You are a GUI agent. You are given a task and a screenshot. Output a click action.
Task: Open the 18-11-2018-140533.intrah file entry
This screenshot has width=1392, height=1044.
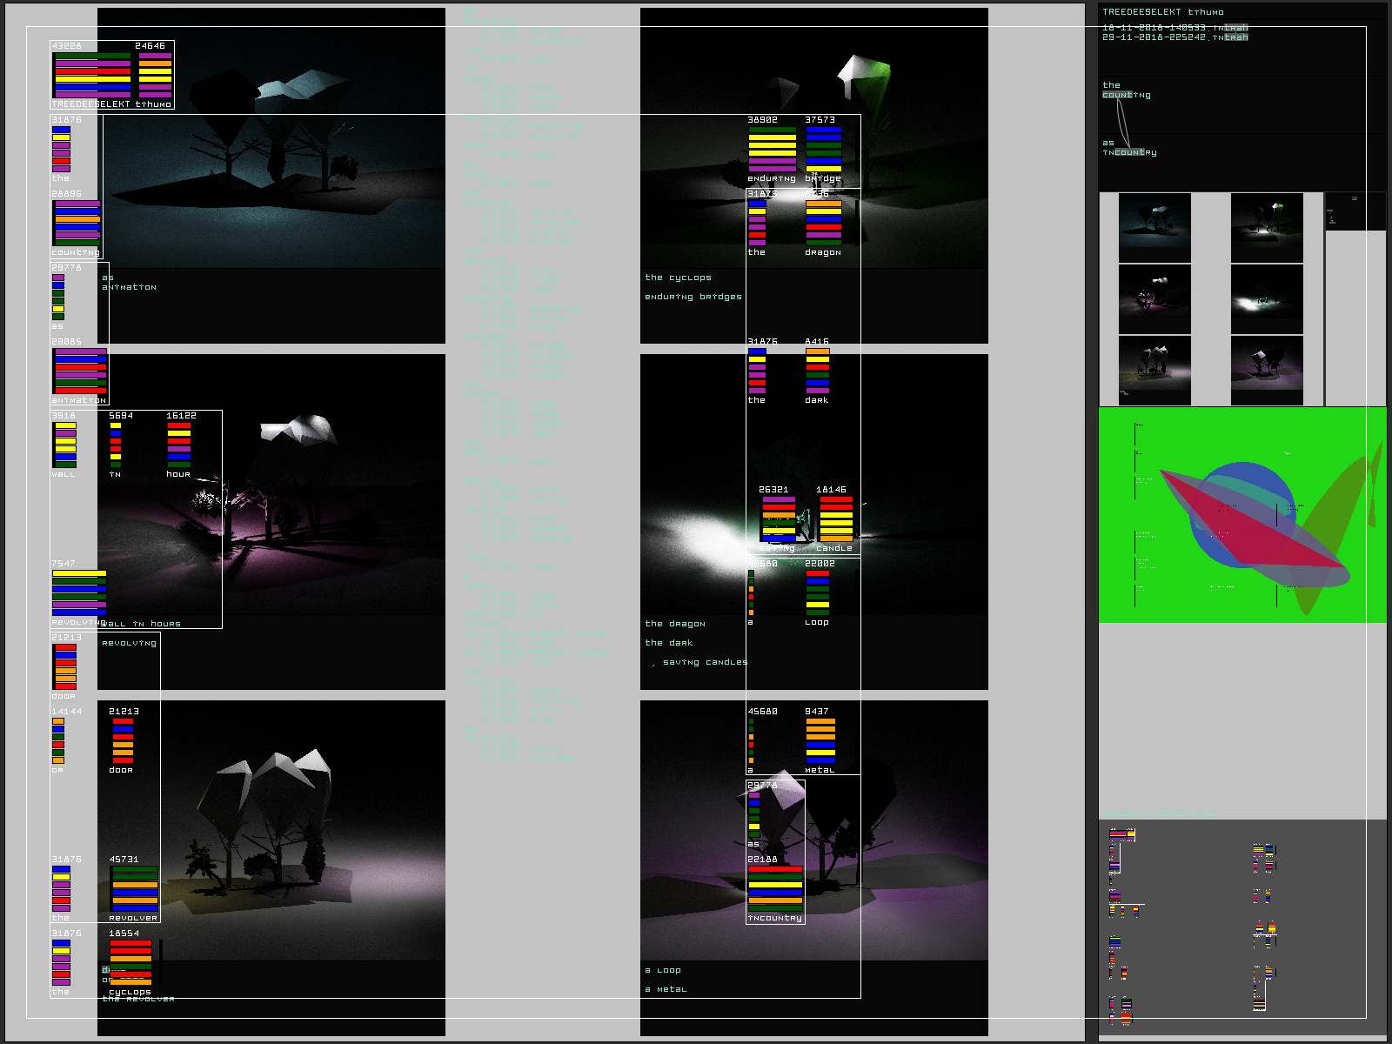pos(1174,28)
